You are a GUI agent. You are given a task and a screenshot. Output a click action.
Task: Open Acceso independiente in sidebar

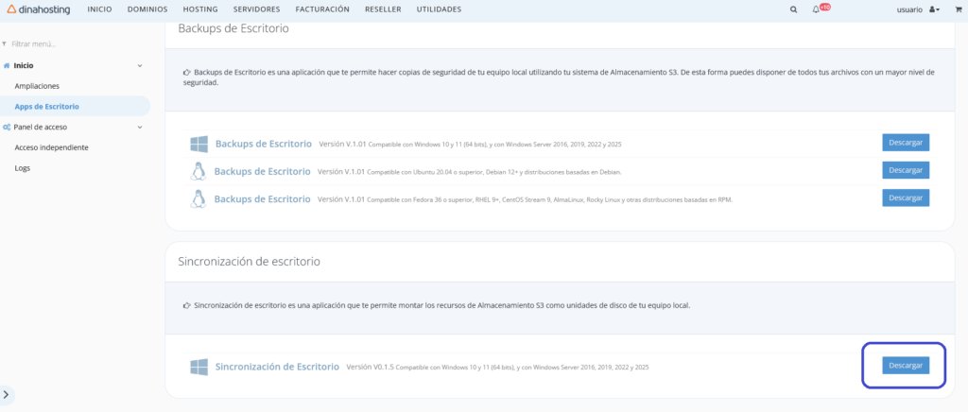click(x=51, y=147)
